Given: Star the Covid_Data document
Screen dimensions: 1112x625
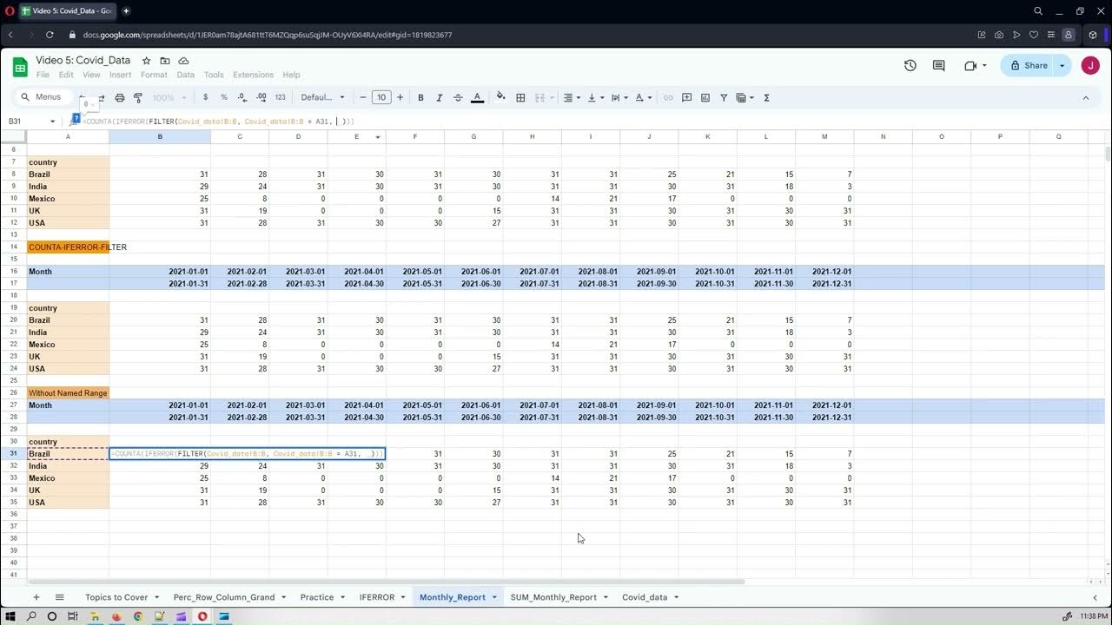Looking at the screenshot, I should click(x=146, y=61).
